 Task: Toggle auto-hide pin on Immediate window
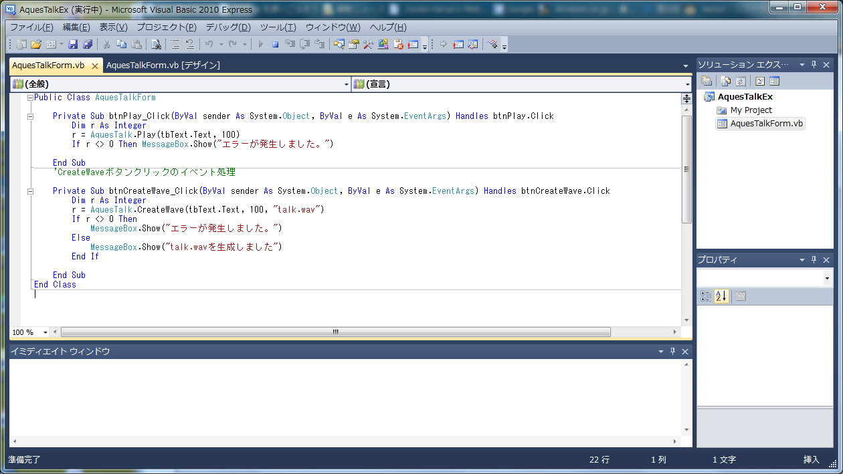click(x=672, y=351)
